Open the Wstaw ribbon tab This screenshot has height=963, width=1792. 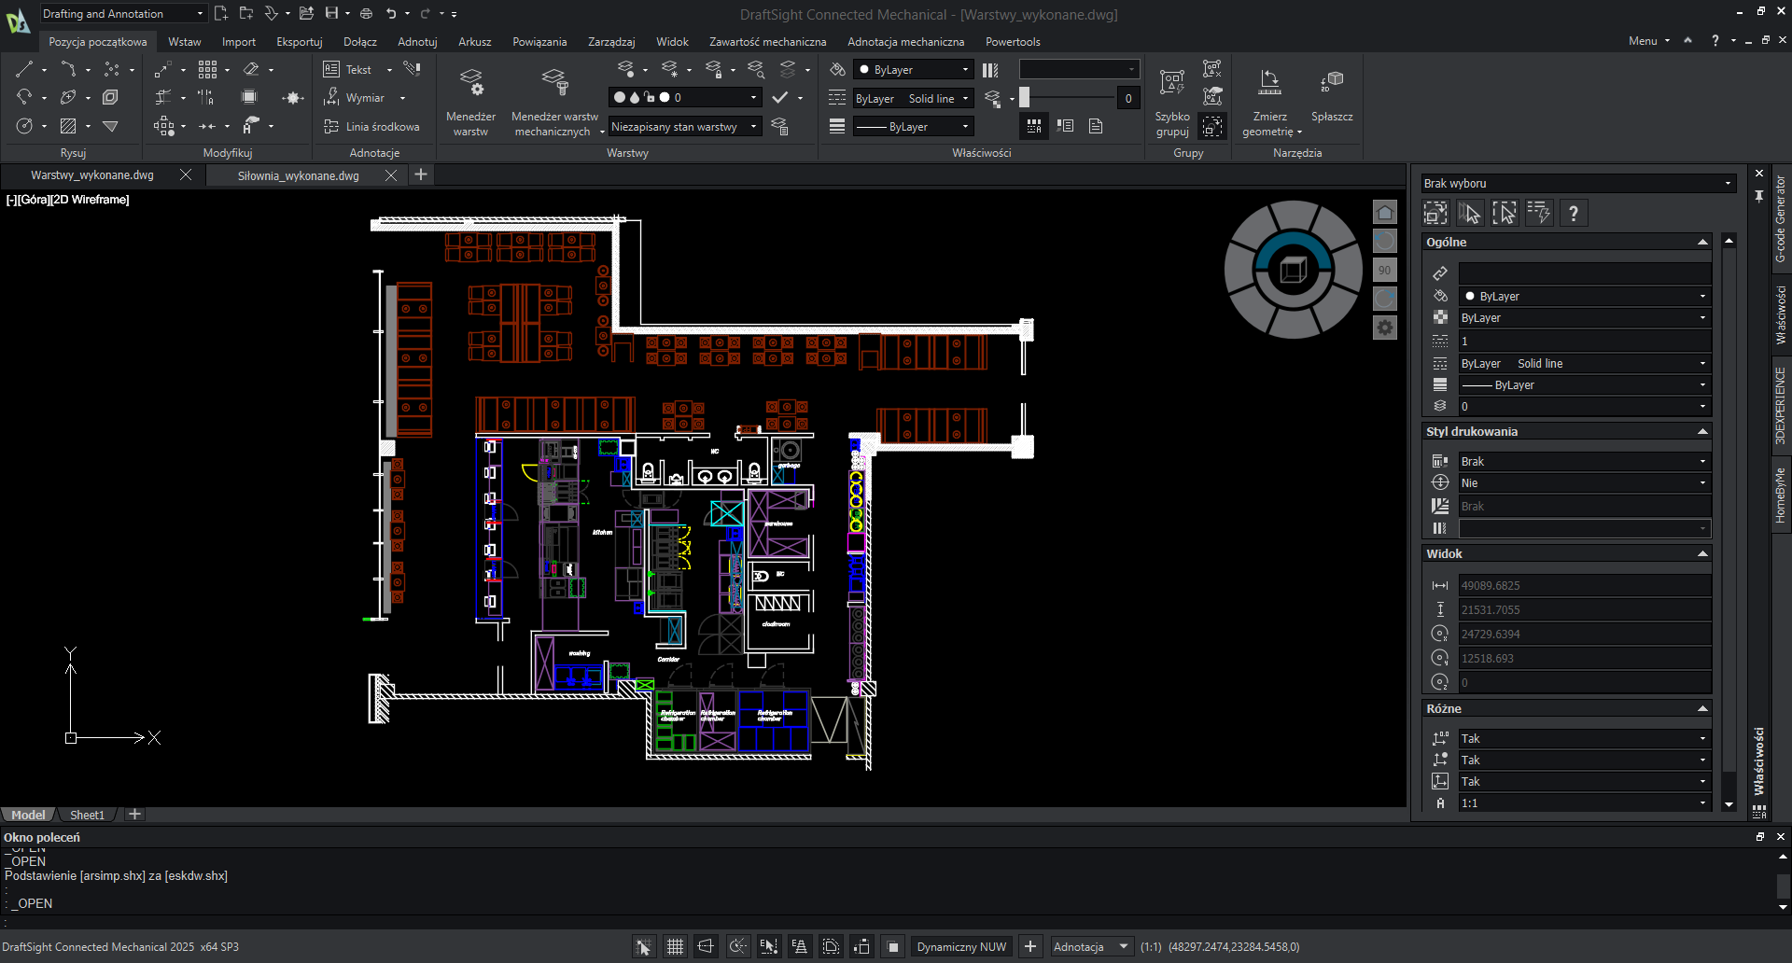click(x=184, y=42)
